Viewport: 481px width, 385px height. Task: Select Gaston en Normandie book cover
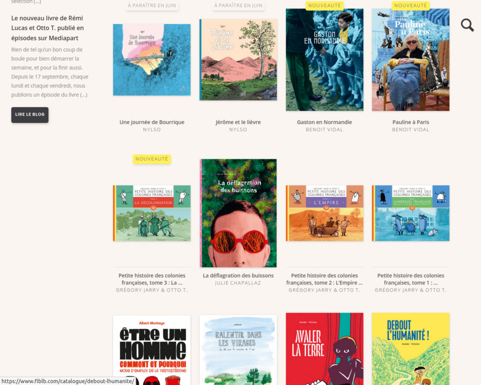(325, 60)
